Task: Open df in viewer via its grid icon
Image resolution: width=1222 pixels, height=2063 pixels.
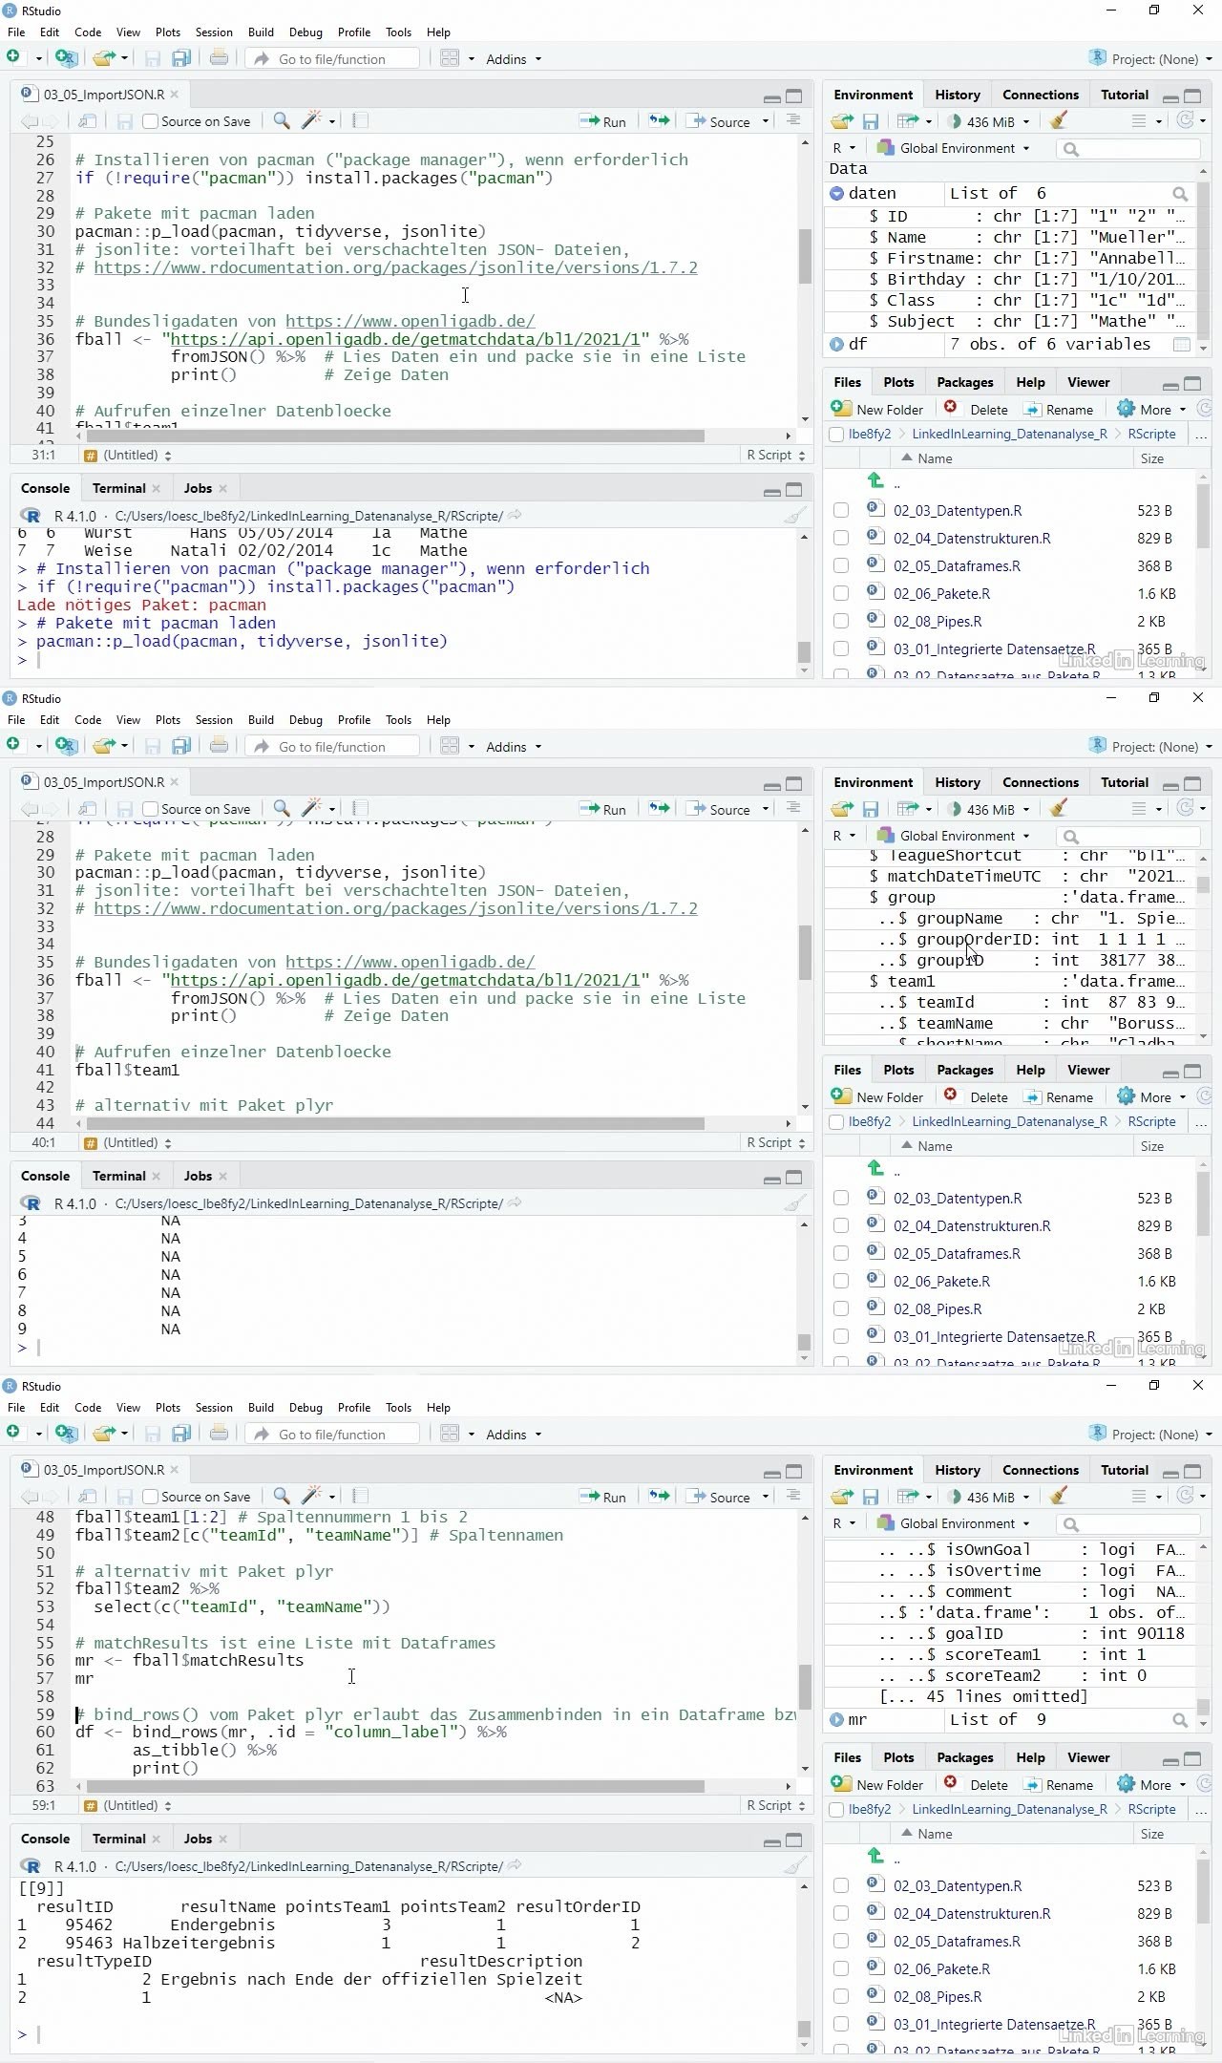Action: pyautogui.click(x=1180, y=345)
